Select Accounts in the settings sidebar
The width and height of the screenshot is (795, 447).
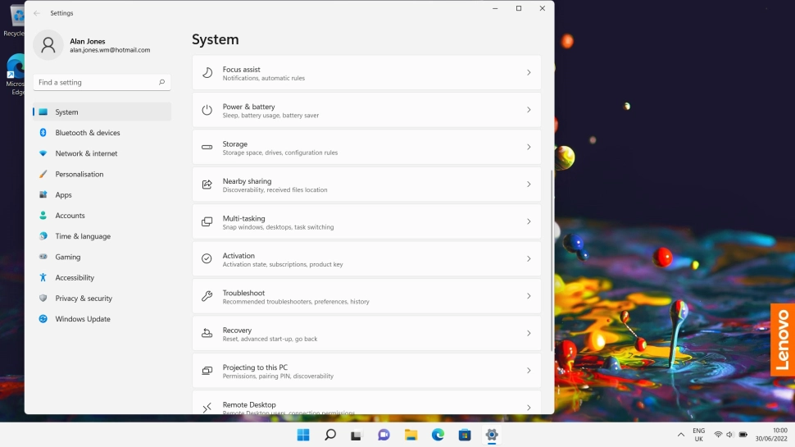click(x=70, y=216)
